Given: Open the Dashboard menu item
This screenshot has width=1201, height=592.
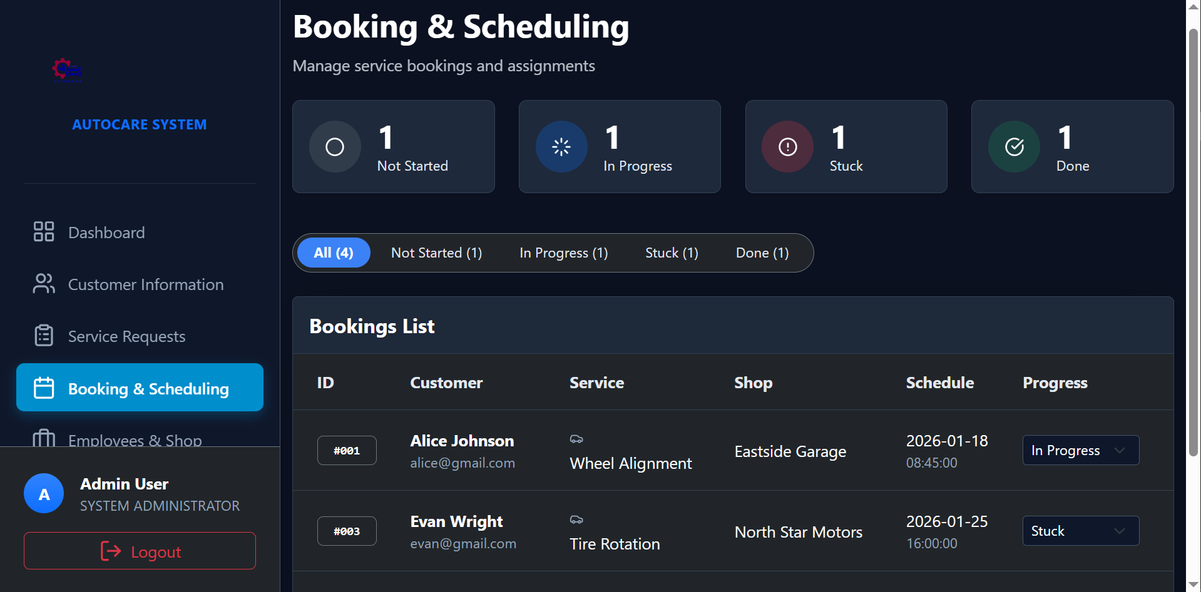Looking at the screenshot, I should coord(140,233).
